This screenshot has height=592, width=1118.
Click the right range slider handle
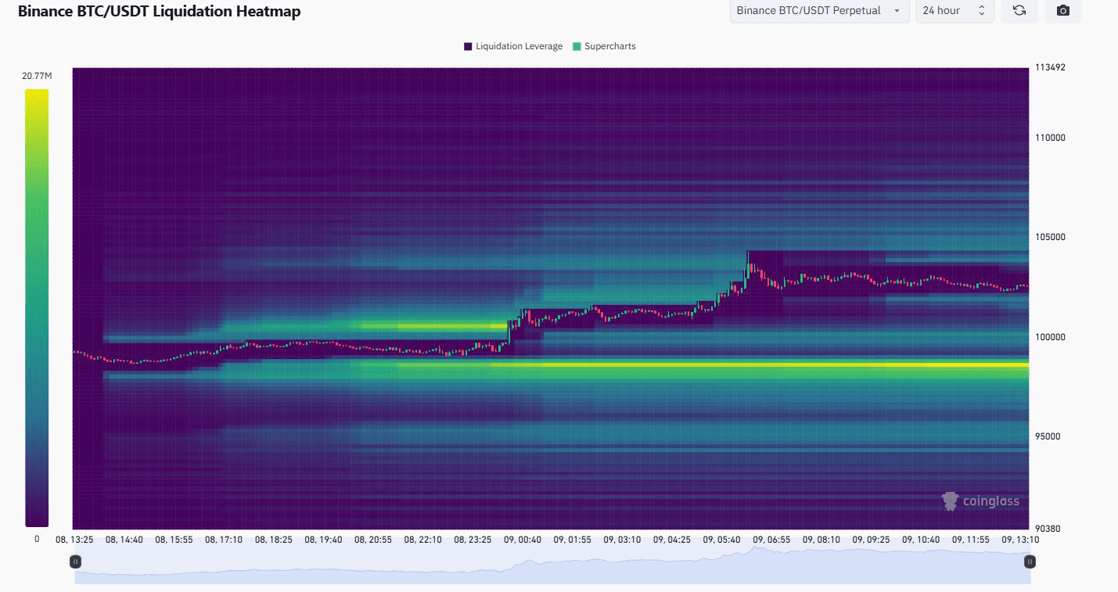click(1030, 562)
